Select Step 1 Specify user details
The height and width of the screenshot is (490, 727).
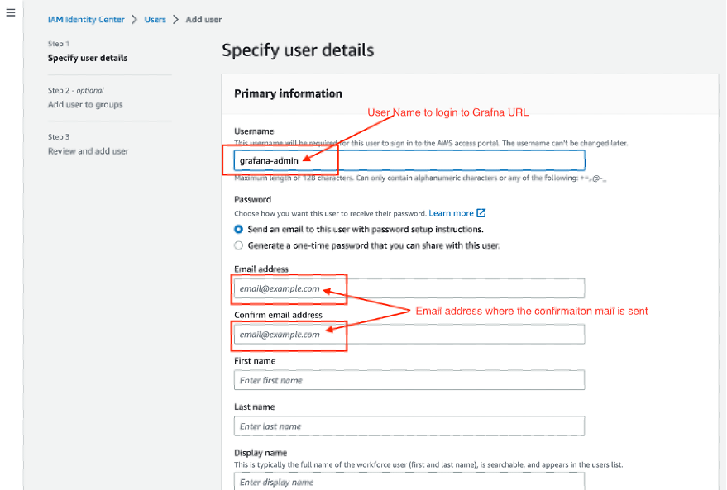point(88,58)
